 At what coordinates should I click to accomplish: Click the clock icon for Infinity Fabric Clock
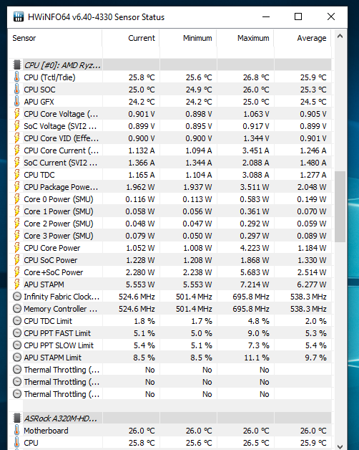pos(17,297)
